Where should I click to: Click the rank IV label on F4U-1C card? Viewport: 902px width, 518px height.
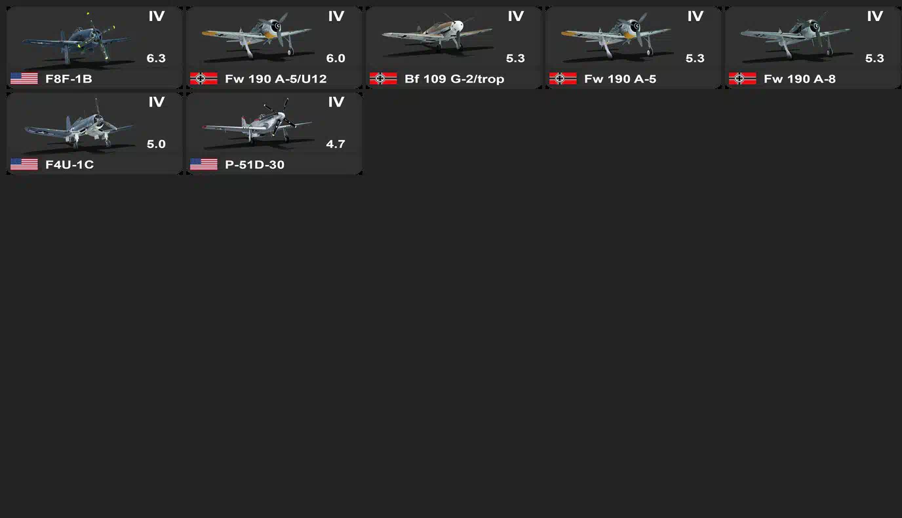(x=156, y=102)
